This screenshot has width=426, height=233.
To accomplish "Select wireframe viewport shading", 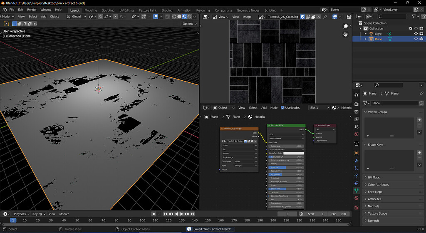I will (174, 17).
